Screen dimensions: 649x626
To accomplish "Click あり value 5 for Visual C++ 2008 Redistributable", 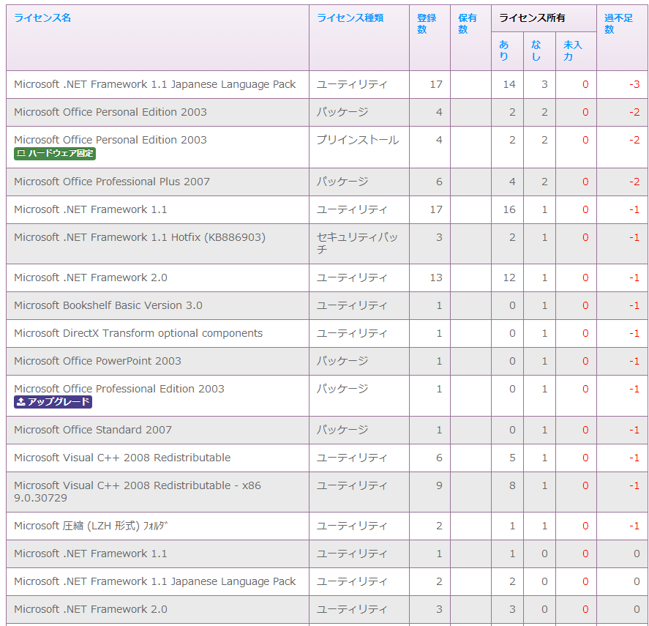I will point(512,458).
